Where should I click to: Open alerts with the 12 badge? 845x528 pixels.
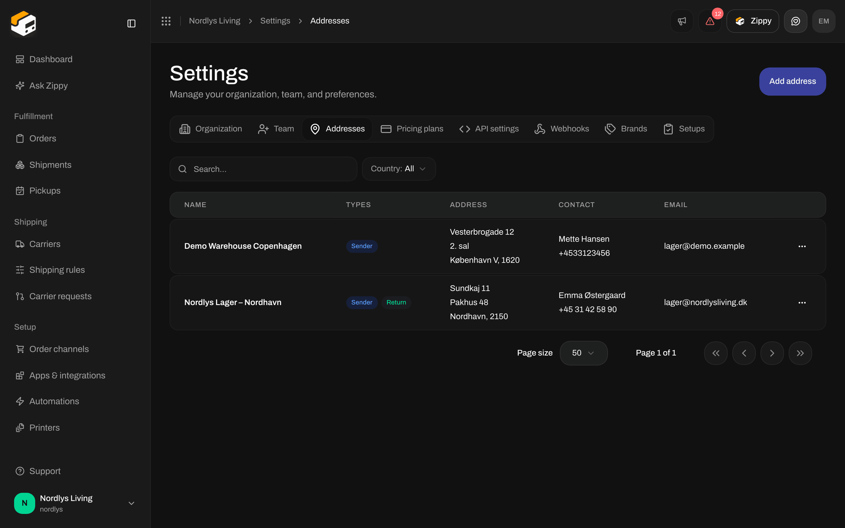point(710,21)
